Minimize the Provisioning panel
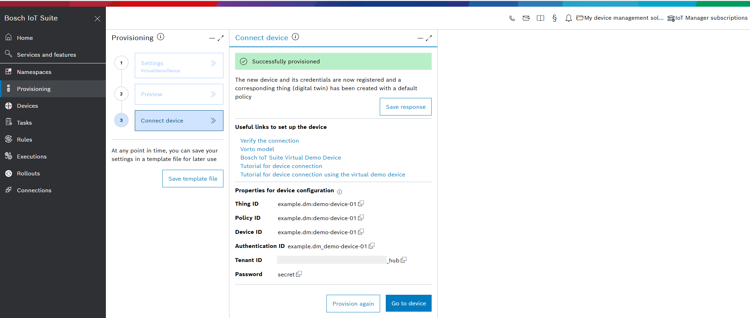Screen dimensions: 750x318 [x=212, y=38]
